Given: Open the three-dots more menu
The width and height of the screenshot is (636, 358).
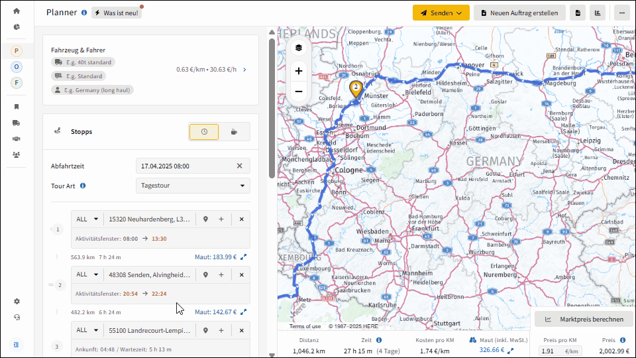Looking at the screenshot, I should [x=622, y=13].
